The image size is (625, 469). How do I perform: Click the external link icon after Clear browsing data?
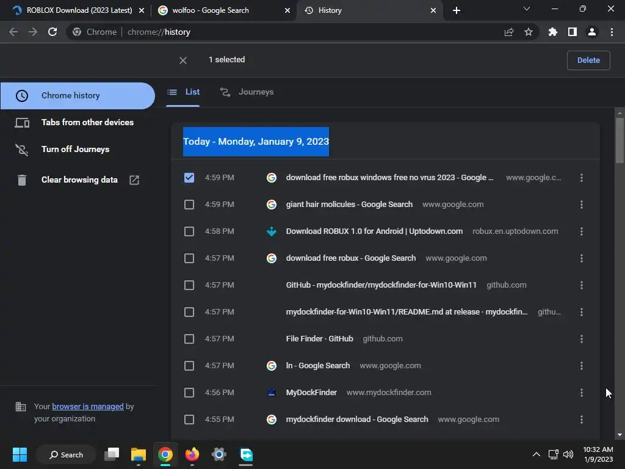pyautogui.click(x=134, y=180)
